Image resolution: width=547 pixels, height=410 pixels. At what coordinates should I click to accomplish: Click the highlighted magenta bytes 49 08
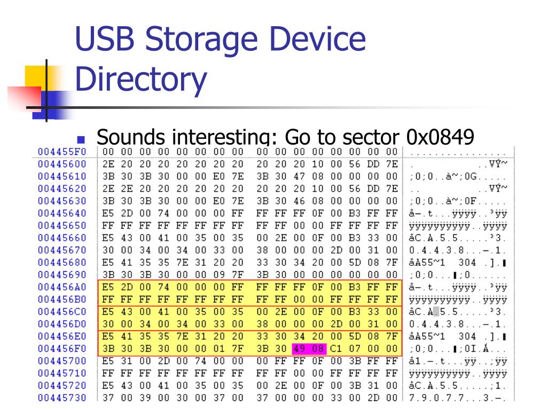(x=309, y=349)
